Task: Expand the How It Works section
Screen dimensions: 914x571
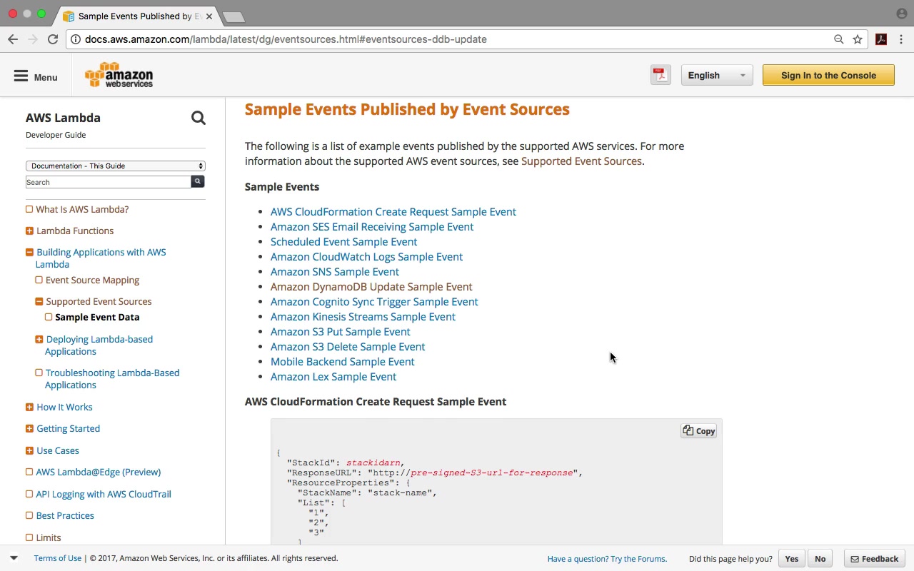Action: 29,407
